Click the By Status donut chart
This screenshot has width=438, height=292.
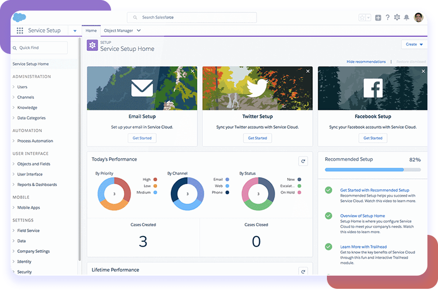258,194
